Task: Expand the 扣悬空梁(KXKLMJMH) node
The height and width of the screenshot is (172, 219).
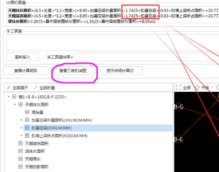Action: click(22, 128)
